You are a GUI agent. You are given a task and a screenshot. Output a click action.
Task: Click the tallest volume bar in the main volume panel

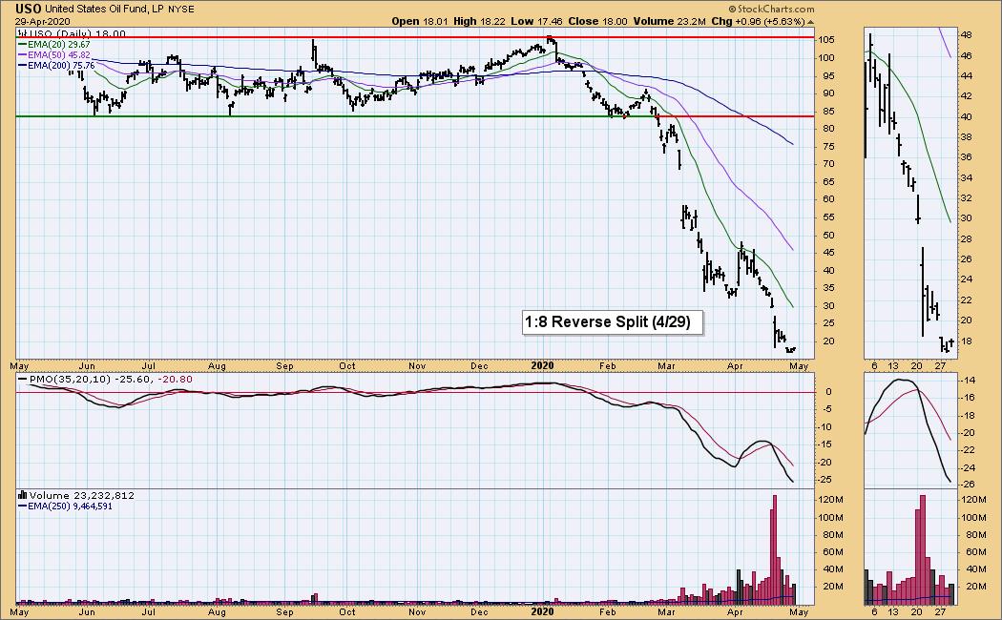point(775,549)
